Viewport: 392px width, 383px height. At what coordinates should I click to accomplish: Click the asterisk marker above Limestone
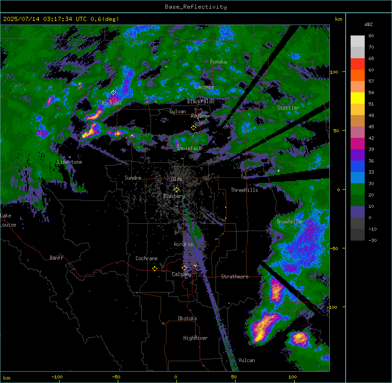tap(70, 157)
